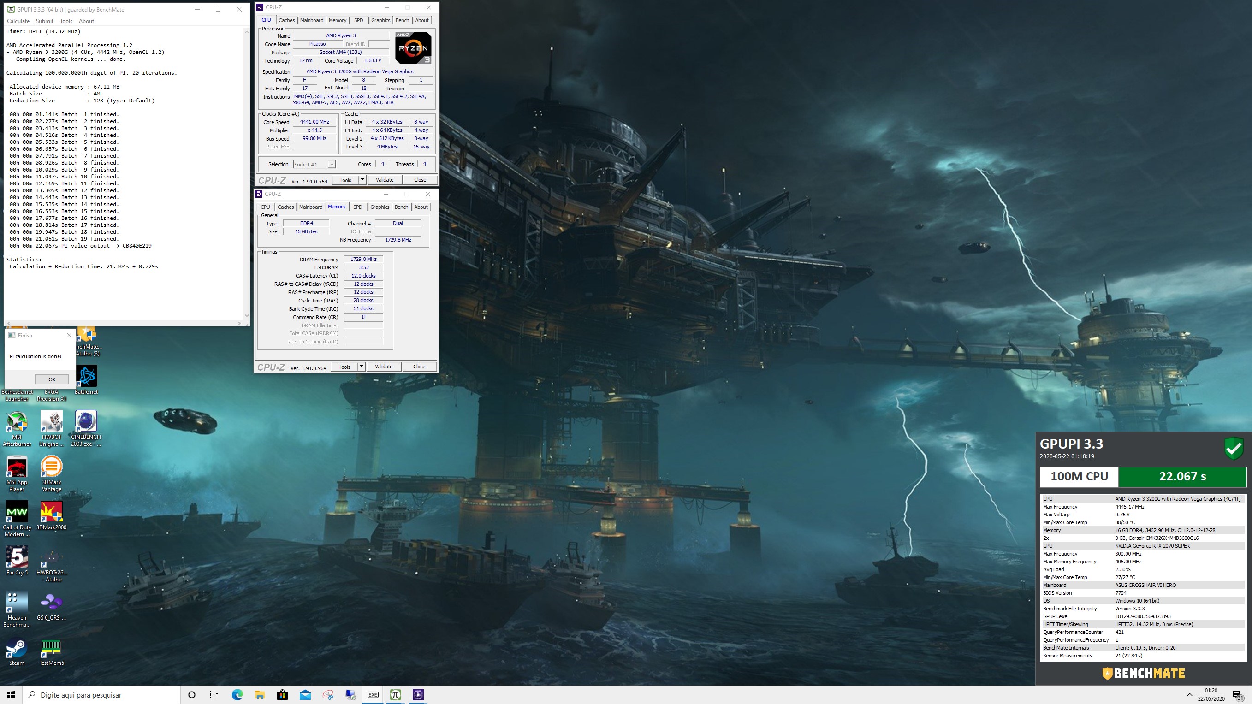Switch to Memory tab in top CPU-Z
Viewport: 1252px width, 704px height.
337,20
